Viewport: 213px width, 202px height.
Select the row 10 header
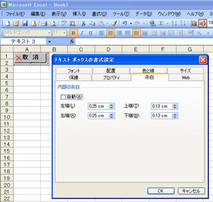pos(7,117)
